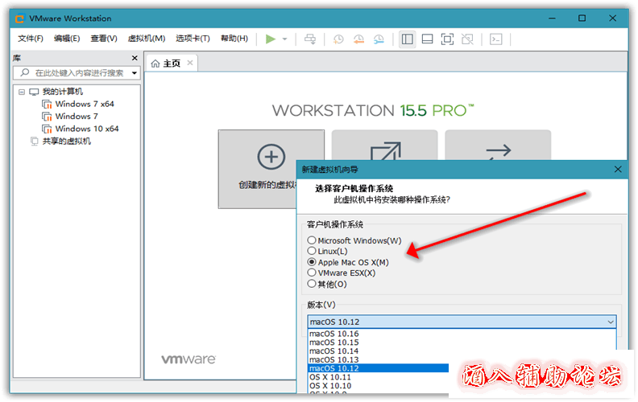Click the Take Snapshot clock icon

point(338,39)
